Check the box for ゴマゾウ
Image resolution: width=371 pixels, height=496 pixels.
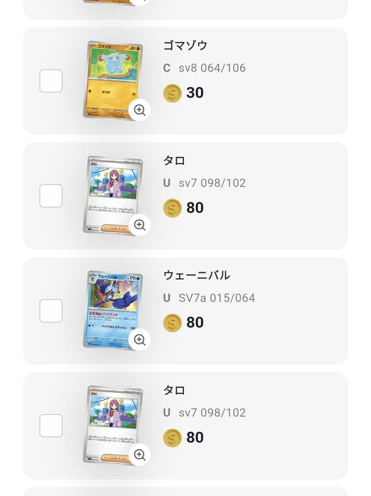51,81
